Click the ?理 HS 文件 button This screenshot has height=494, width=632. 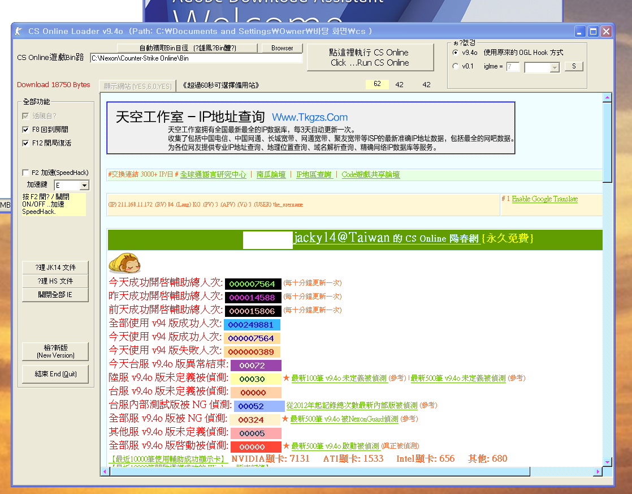click(55, 281)
